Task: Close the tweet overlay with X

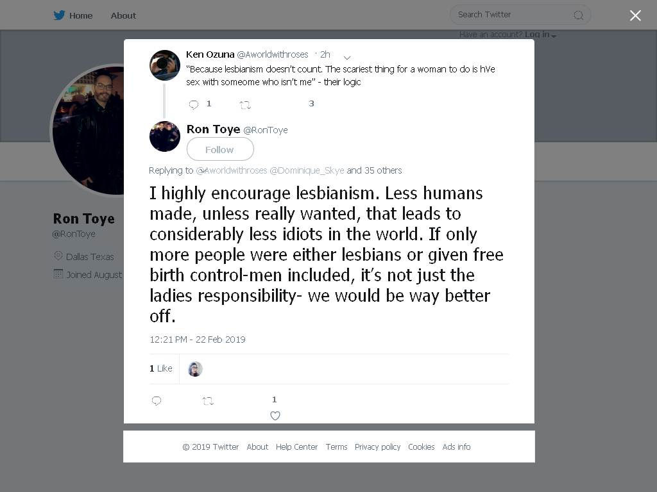Action: tap(635, 15)
